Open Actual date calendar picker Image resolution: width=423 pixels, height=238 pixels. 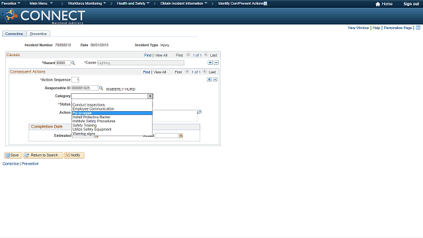pyautogui.click(x=181, y=136)
